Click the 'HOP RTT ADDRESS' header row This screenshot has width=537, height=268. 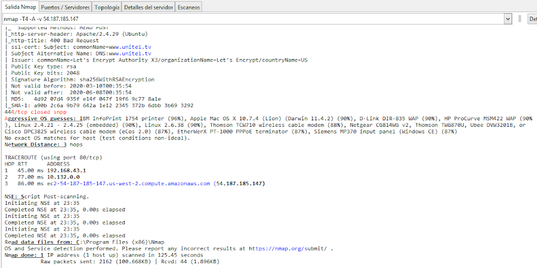coord(38,164)
